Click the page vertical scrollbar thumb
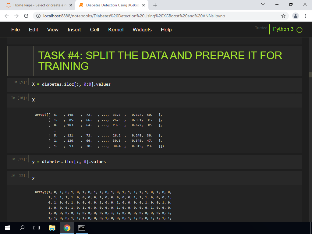Screen dimensions: 312x234 (x=310, y=75)
